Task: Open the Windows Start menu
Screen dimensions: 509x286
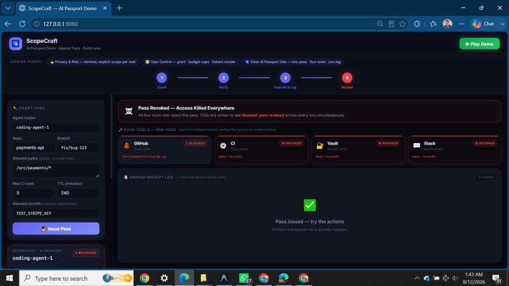Action: [x=9, y=278]
